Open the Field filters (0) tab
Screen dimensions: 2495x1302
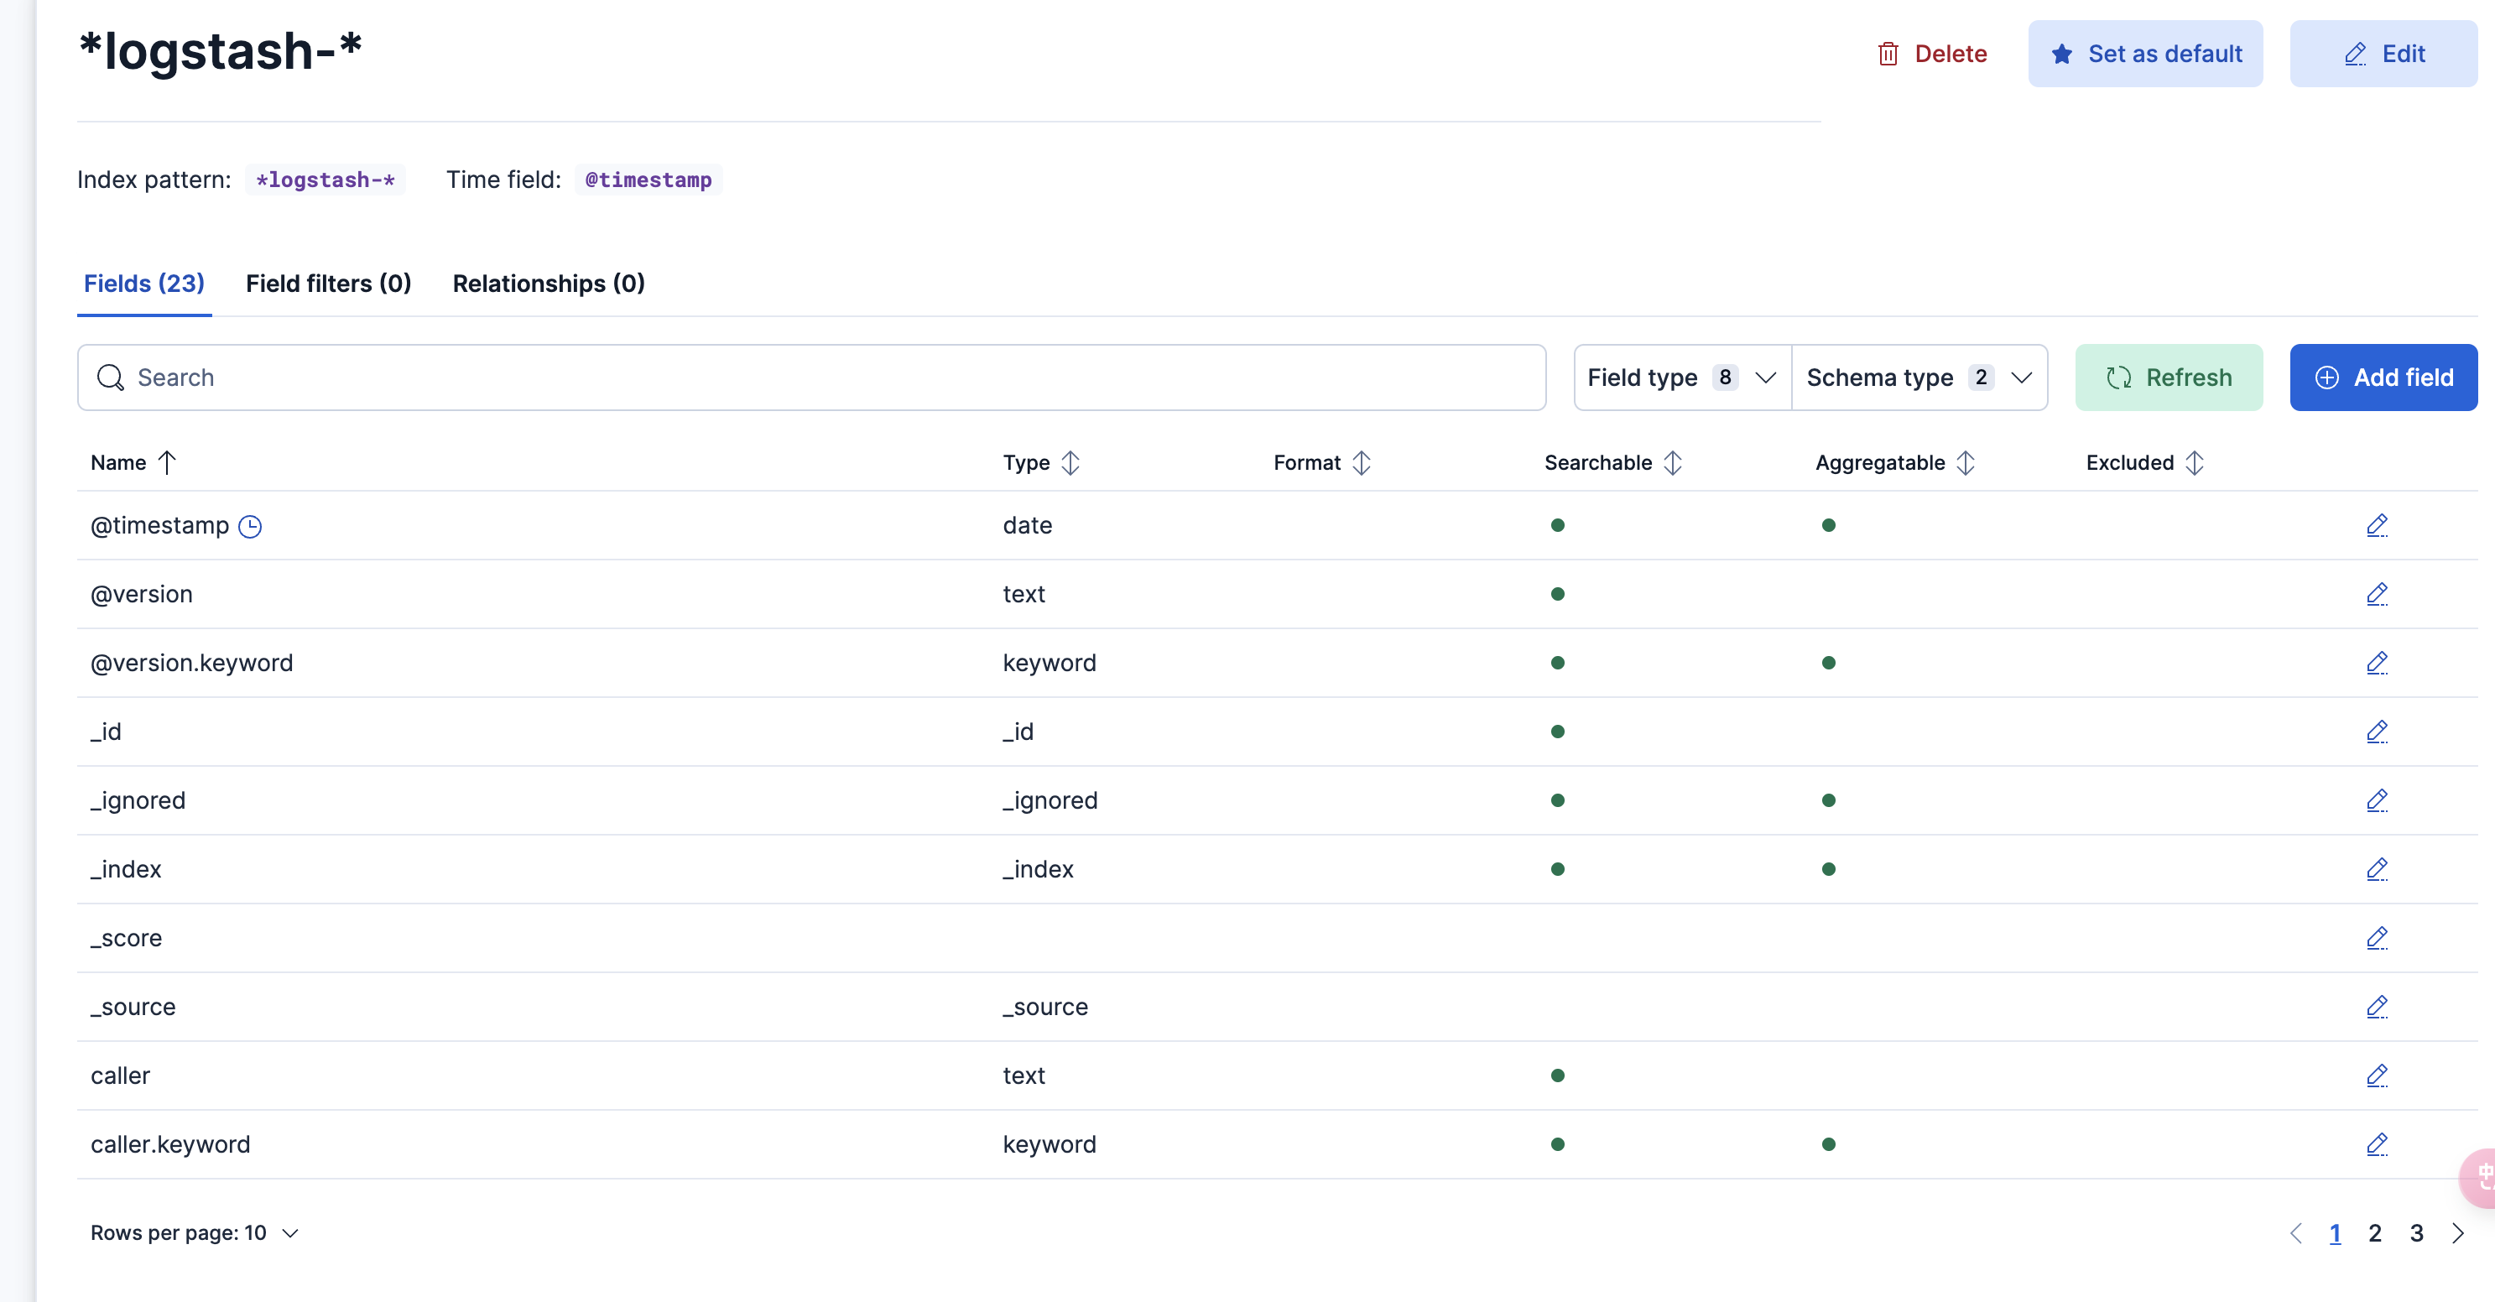tap(328, 283)
